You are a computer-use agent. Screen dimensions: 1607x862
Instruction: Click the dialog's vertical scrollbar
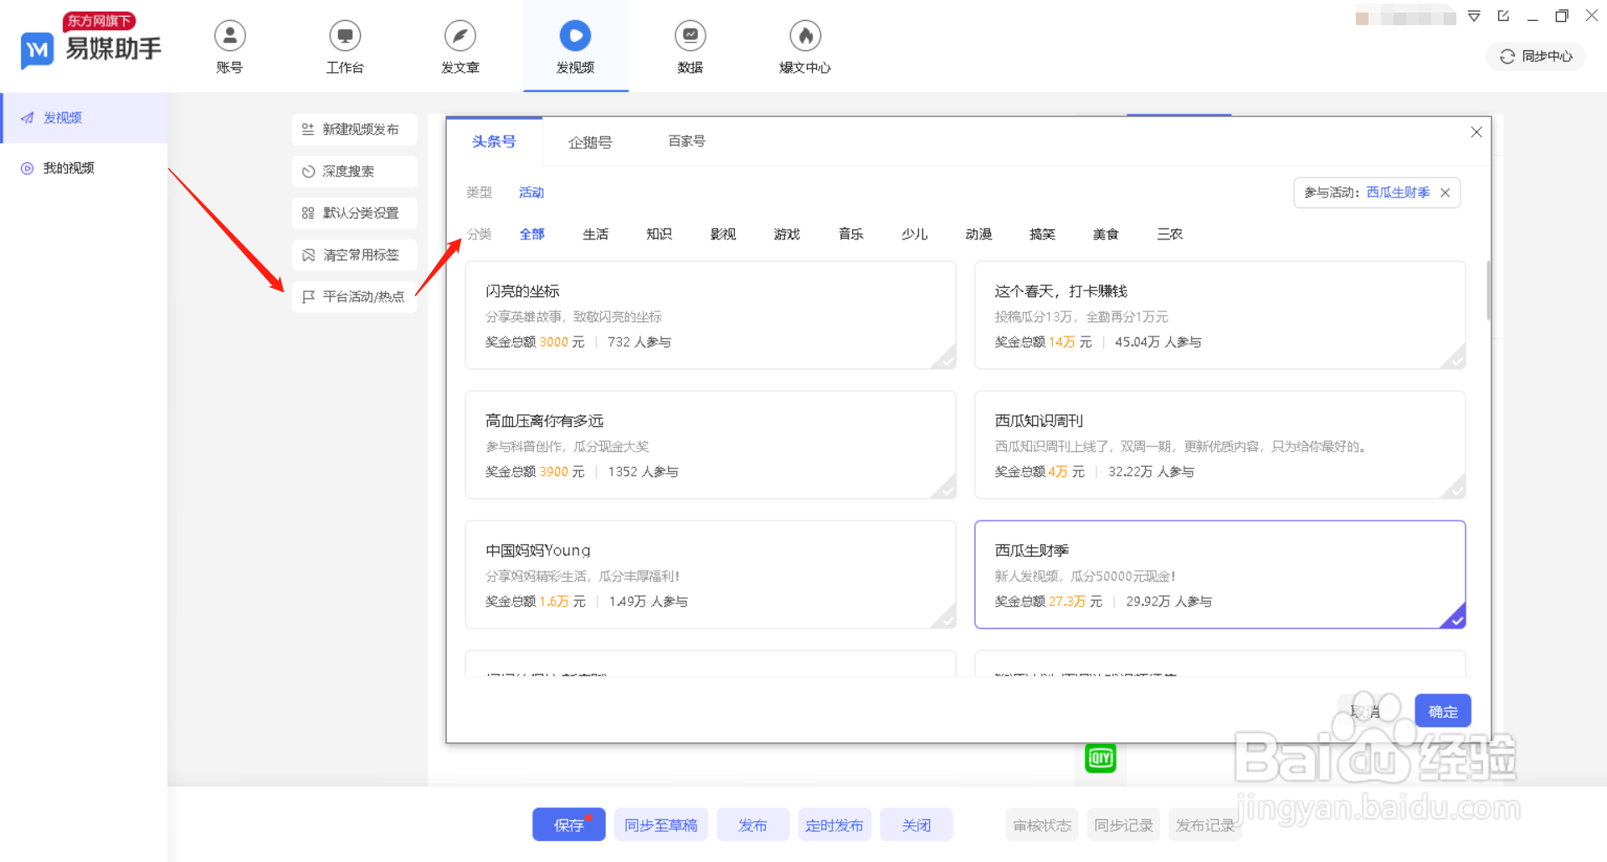1488,290
